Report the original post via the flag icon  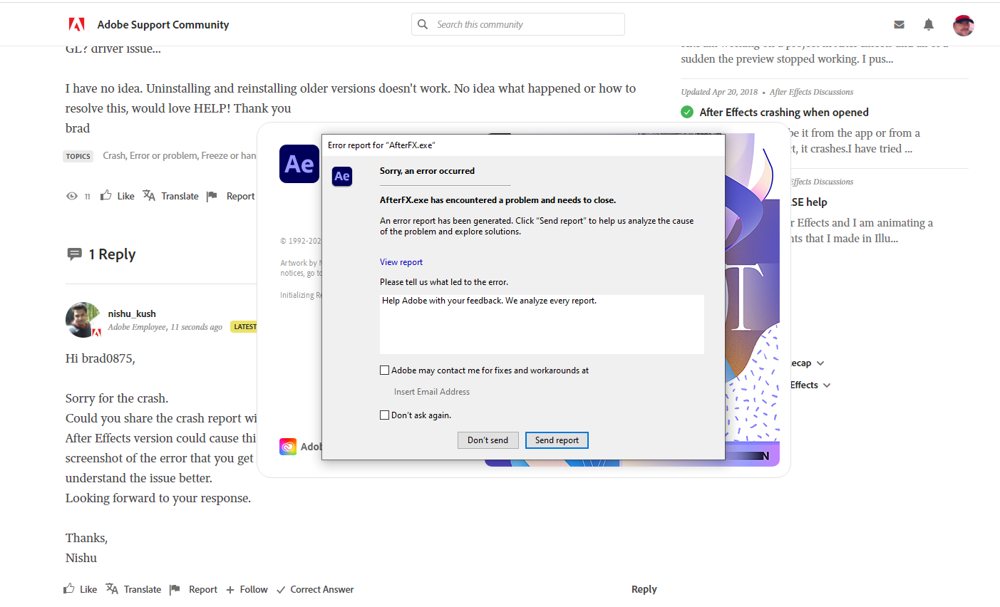pos(212,196)
